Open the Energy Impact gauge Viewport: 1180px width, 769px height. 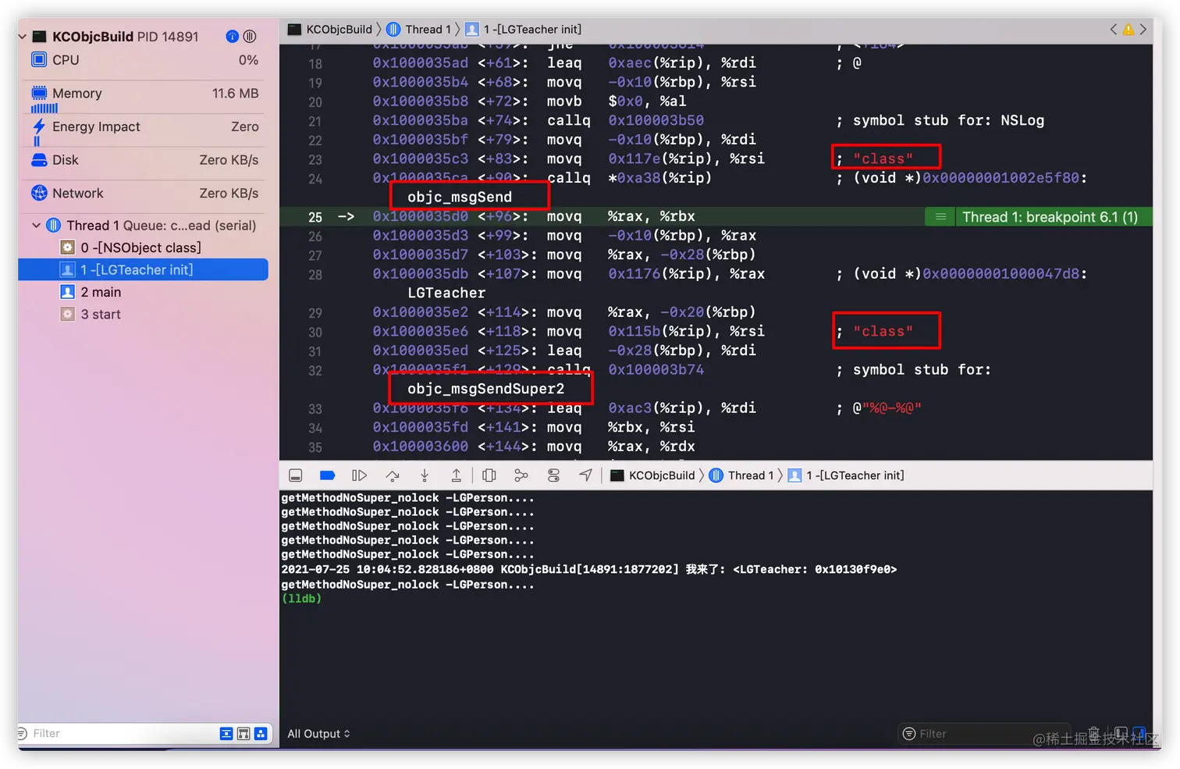[144, 127]
